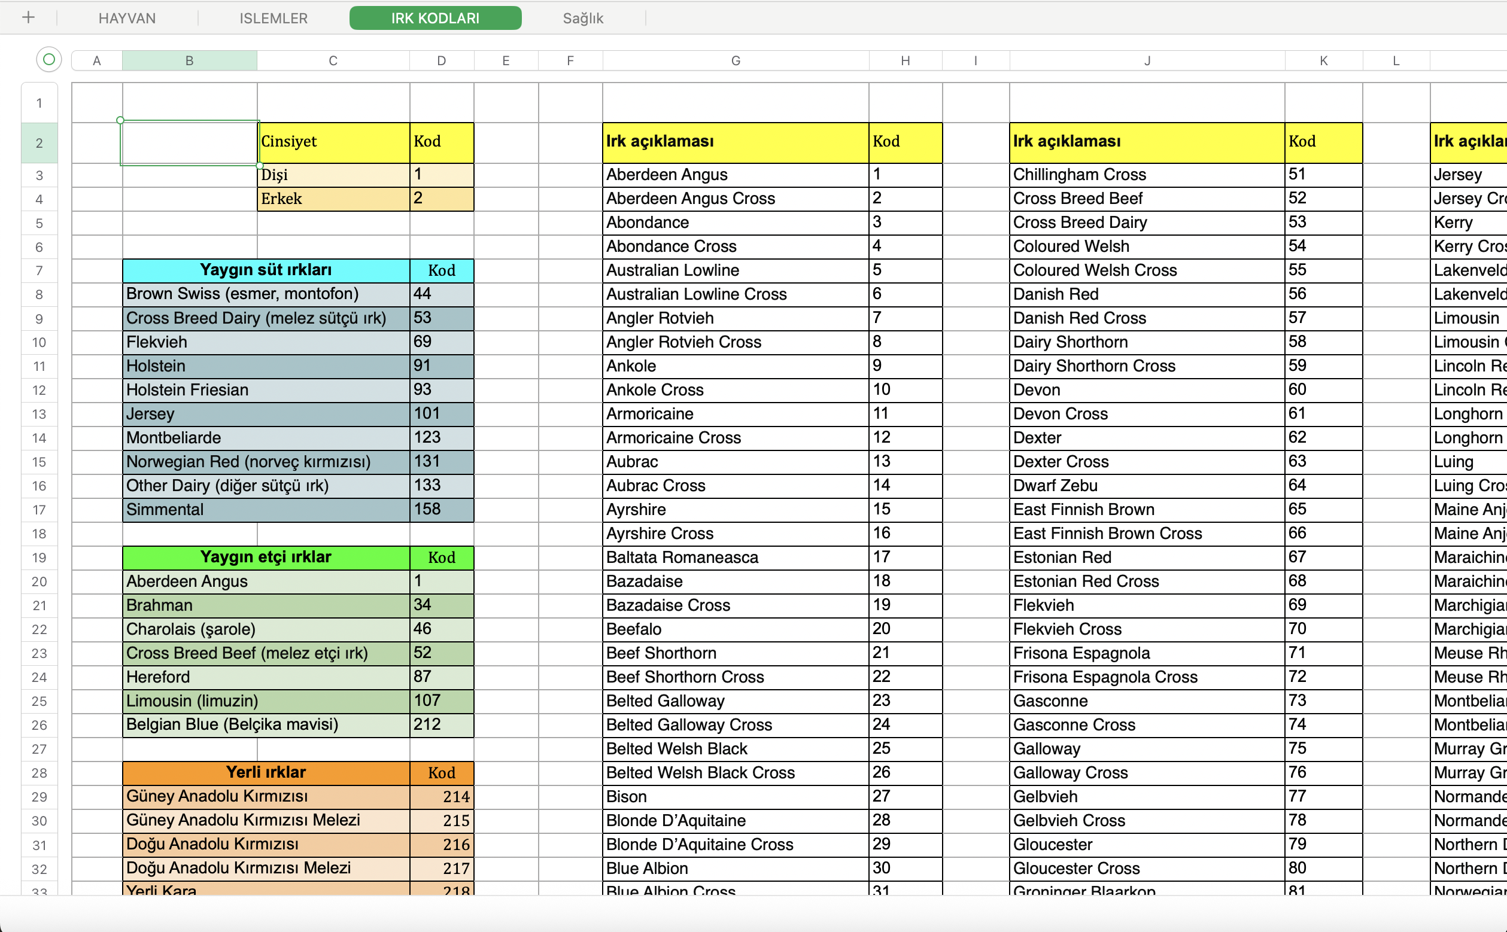Viewport: 1507px width, 932px height.
Task: Click row 2 header number
Action: pos(39,143)
